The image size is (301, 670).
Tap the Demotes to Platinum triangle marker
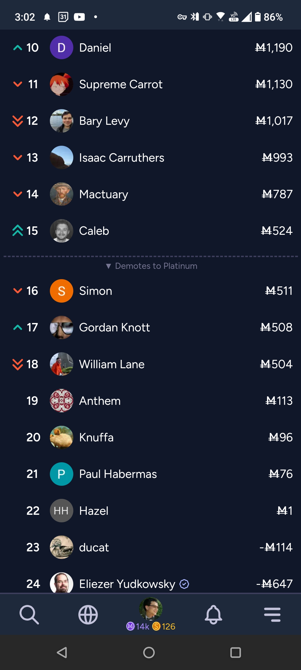(108, 266)
